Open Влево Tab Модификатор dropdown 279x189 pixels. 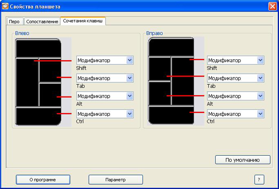[105, 78]
